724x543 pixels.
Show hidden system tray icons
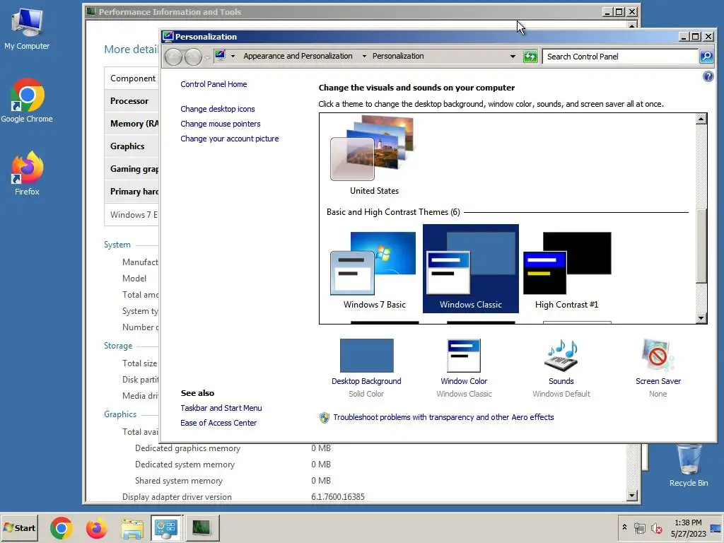pyautogui.click(x=624, y=527)
